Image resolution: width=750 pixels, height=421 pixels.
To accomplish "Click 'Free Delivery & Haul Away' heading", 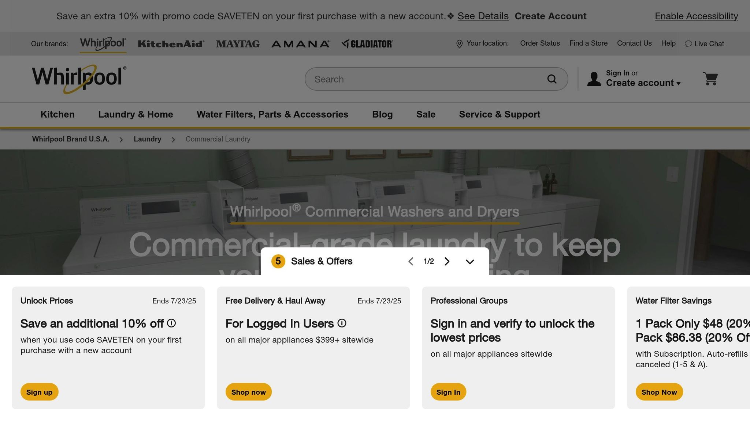I will pos(275,301).
